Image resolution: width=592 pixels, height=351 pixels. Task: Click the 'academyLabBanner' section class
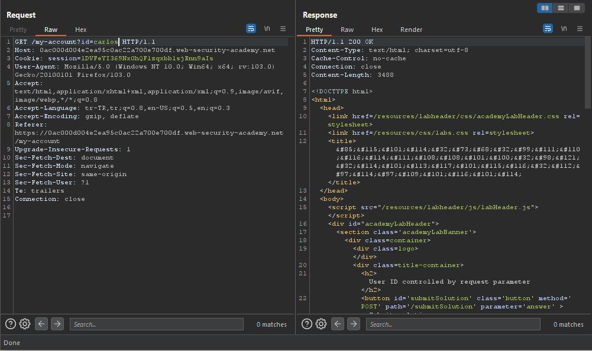point(435,232)
